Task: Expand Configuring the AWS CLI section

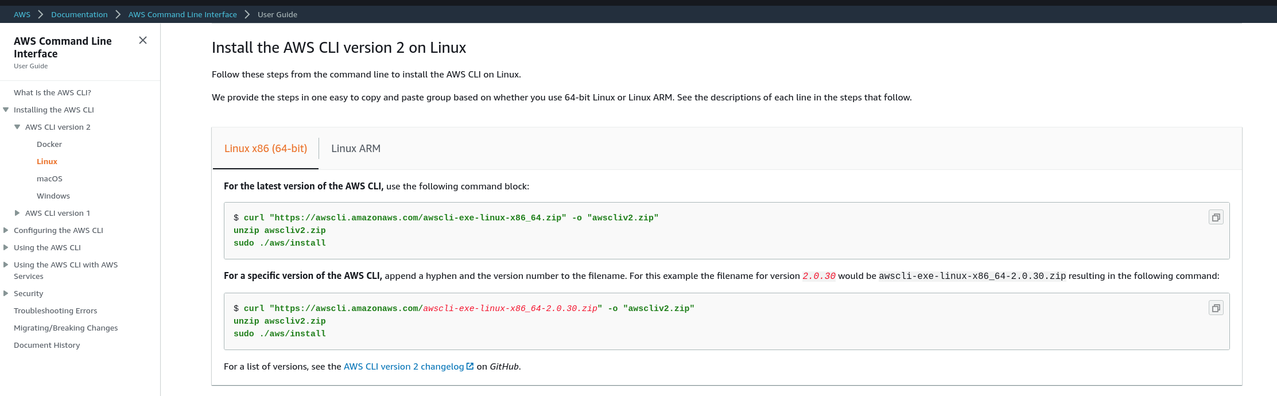Action: pos(6,230)
